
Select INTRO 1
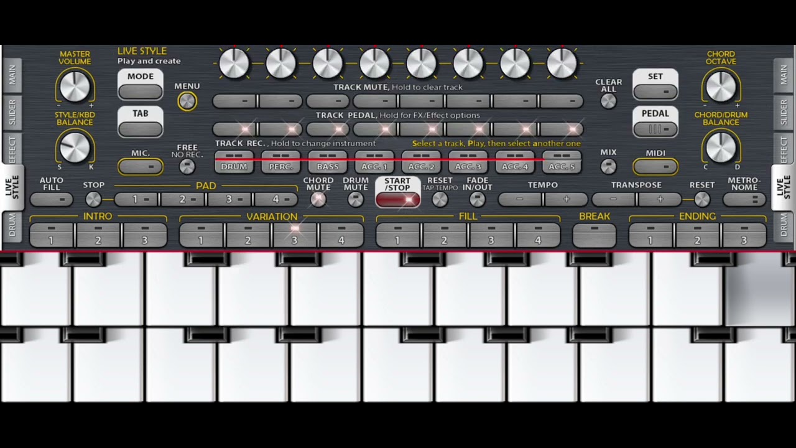52,235
